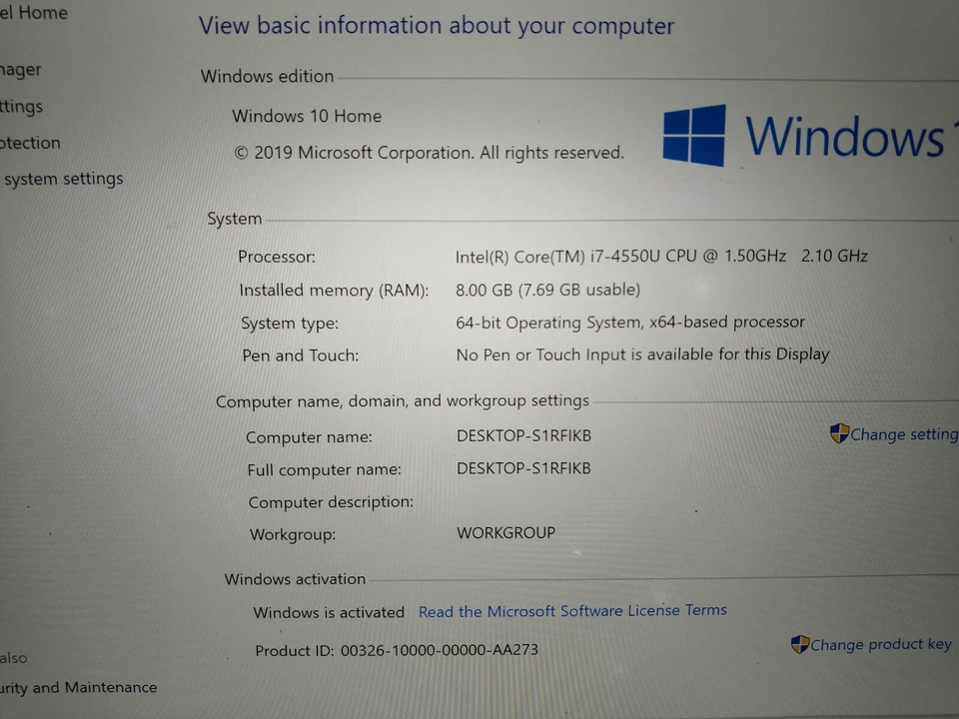
Task: Click the shield icon beside Change product key
Action: pos(800,644)
